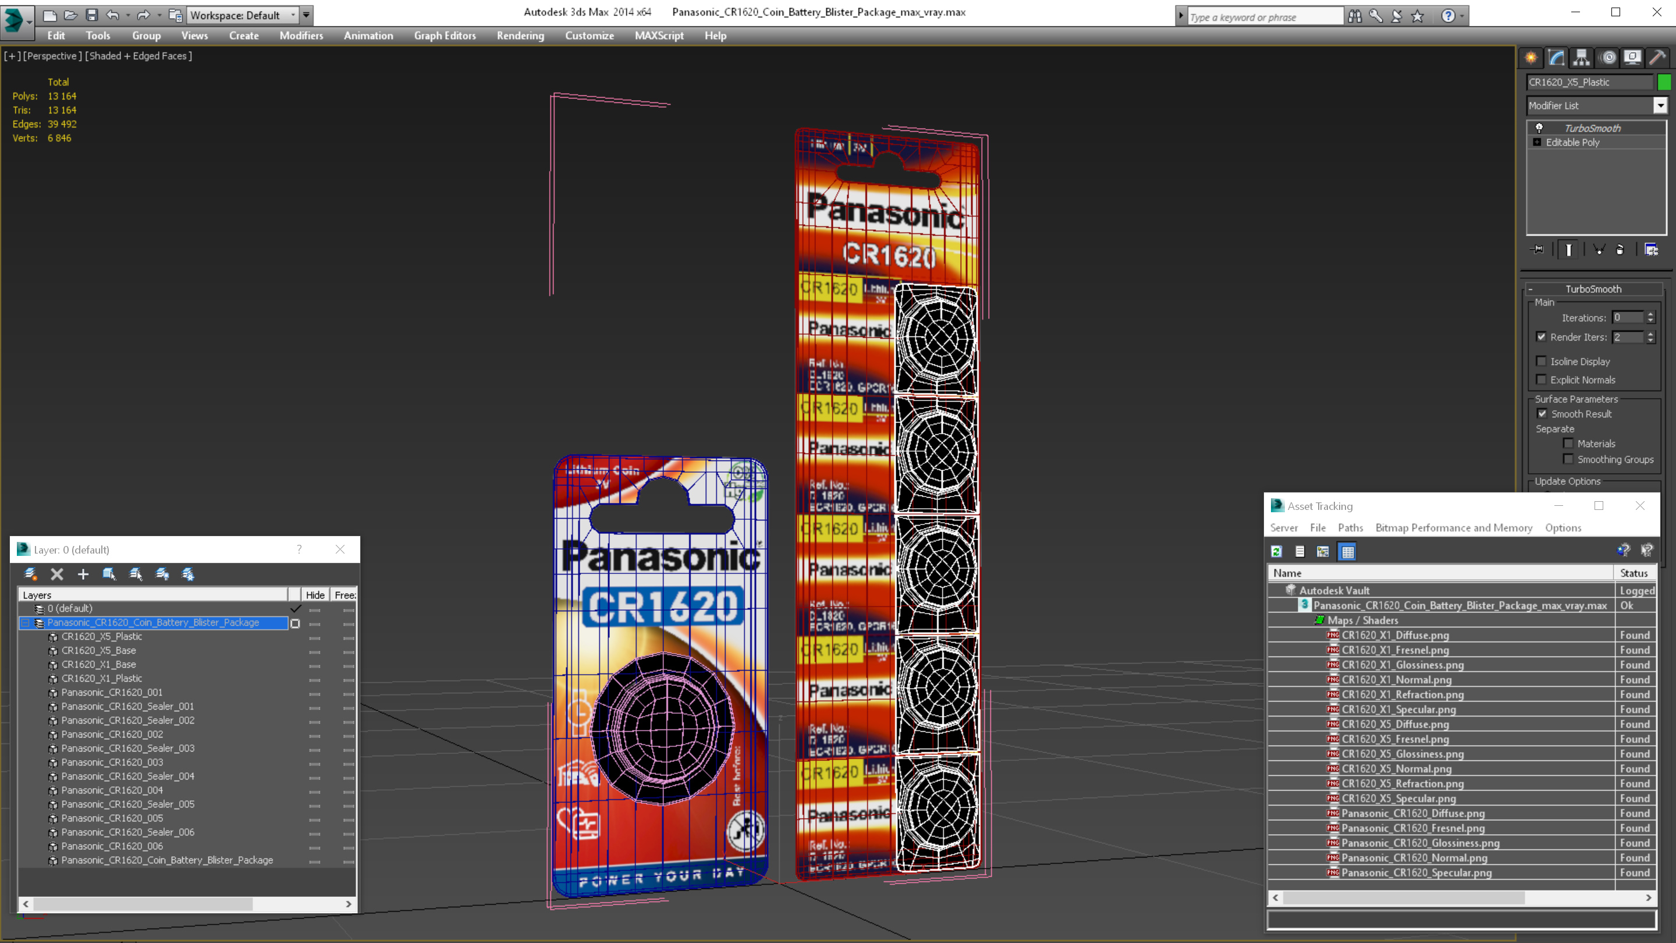The width and height of the screenshot is (1676, 943).
Task: Click Tree View icon in Asset Tracking
Action: [1323, 551]
